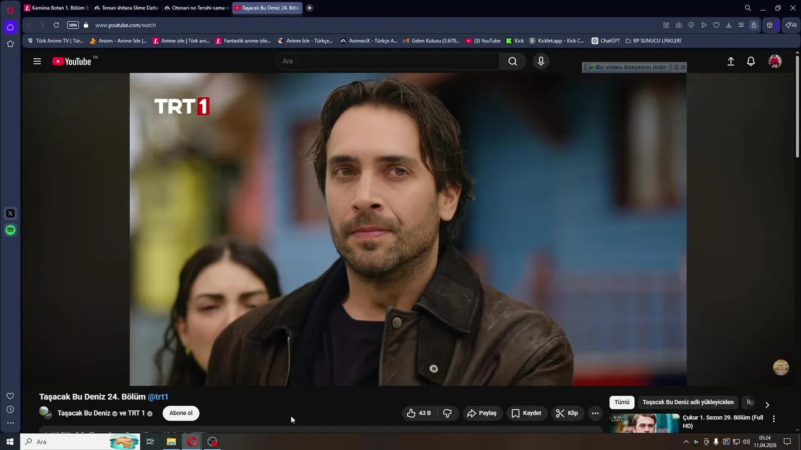
Task: Switch to Otonari no Tenshi-sama tab
Action: coord(196,8)
